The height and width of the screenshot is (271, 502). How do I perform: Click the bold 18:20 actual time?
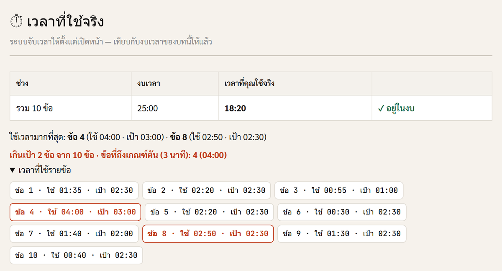(x=235, y=108)
